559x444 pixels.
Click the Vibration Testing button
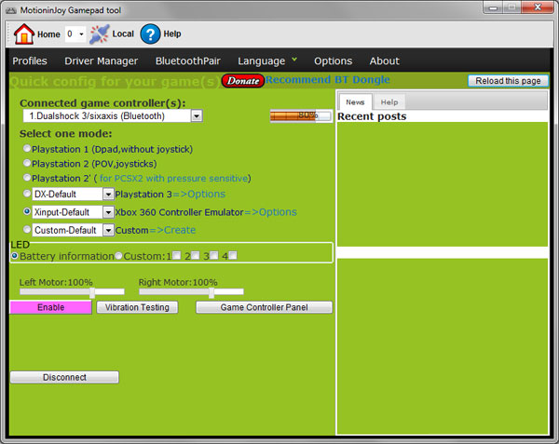[137, 307]
